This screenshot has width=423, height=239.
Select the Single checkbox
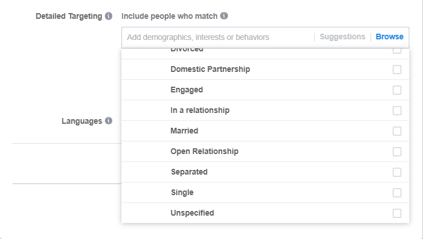coord(397,193)
